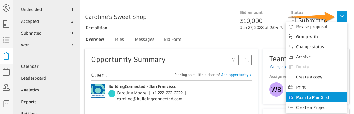This screenshot has height=114, width=354.
Task: Choose Archive from the actions menu
Action: point(316,57)
